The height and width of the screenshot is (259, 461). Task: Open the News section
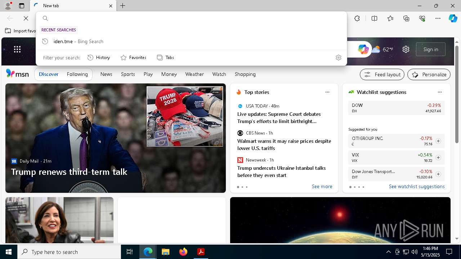(106, 74)
